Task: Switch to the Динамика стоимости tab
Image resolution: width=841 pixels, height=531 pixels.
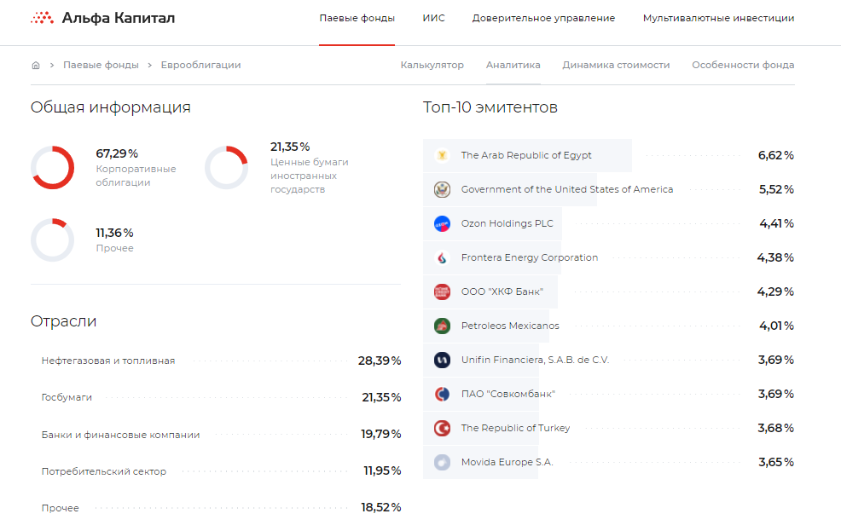Action: coord(616,65)
